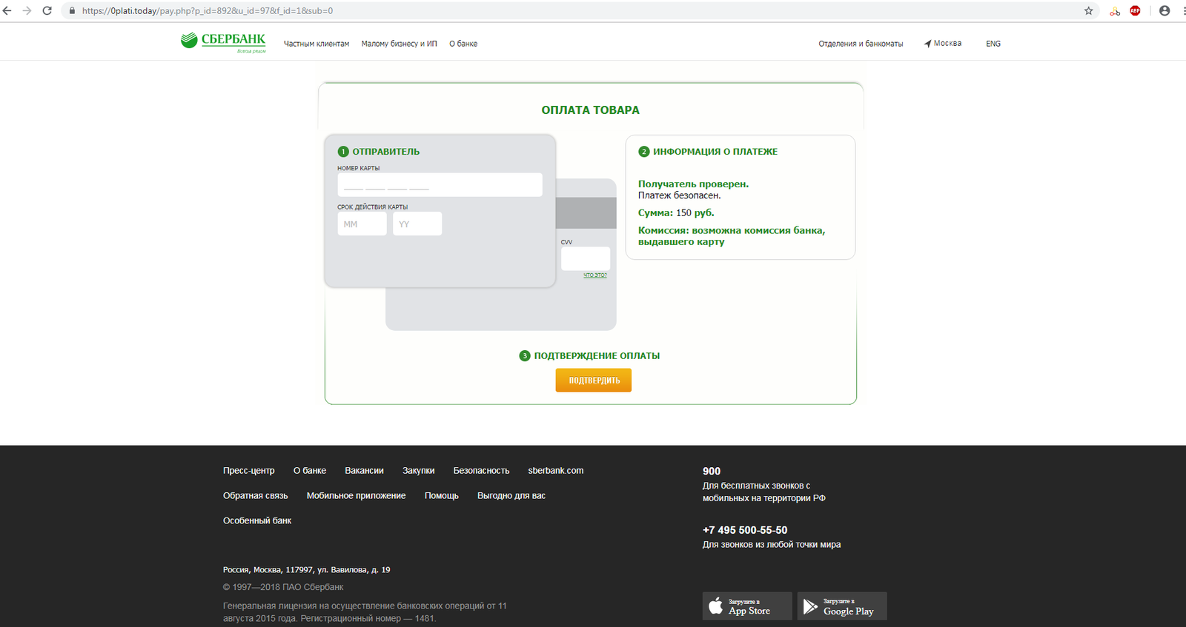Image resolution: width=1186 pixels, height=627 pixels.
Task: Focus the CVV code field
Action: click(x=586, y=258)
